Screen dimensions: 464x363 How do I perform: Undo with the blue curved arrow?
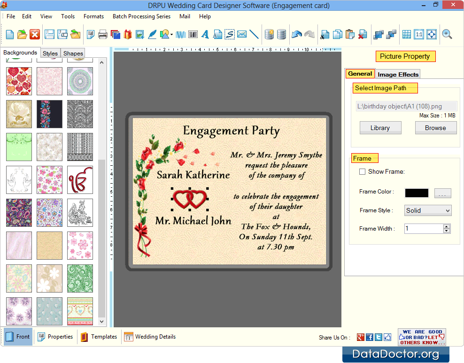pos(296,35)
